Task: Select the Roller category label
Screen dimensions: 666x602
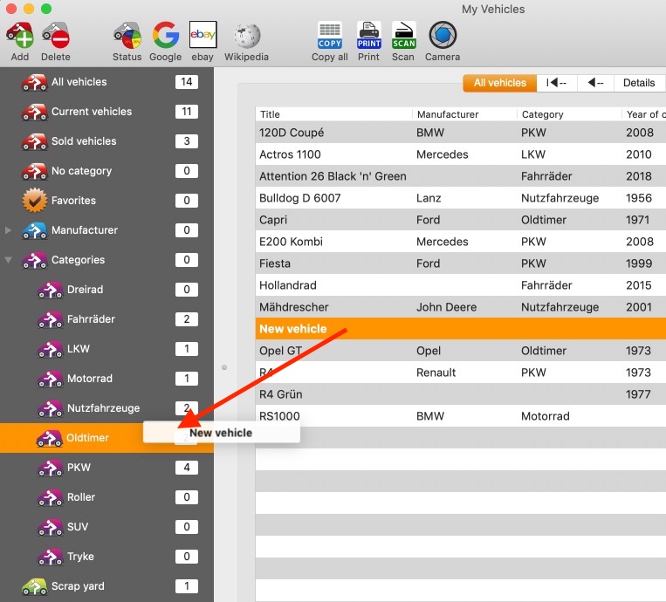Action: point(81,497)
